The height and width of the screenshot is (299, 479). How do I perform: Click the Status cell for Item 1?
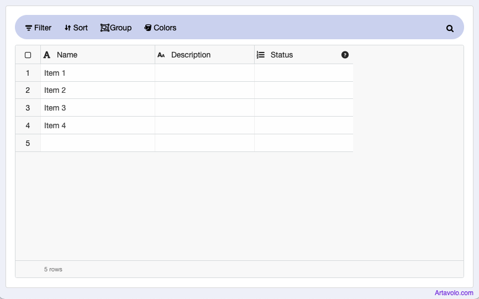304,73
